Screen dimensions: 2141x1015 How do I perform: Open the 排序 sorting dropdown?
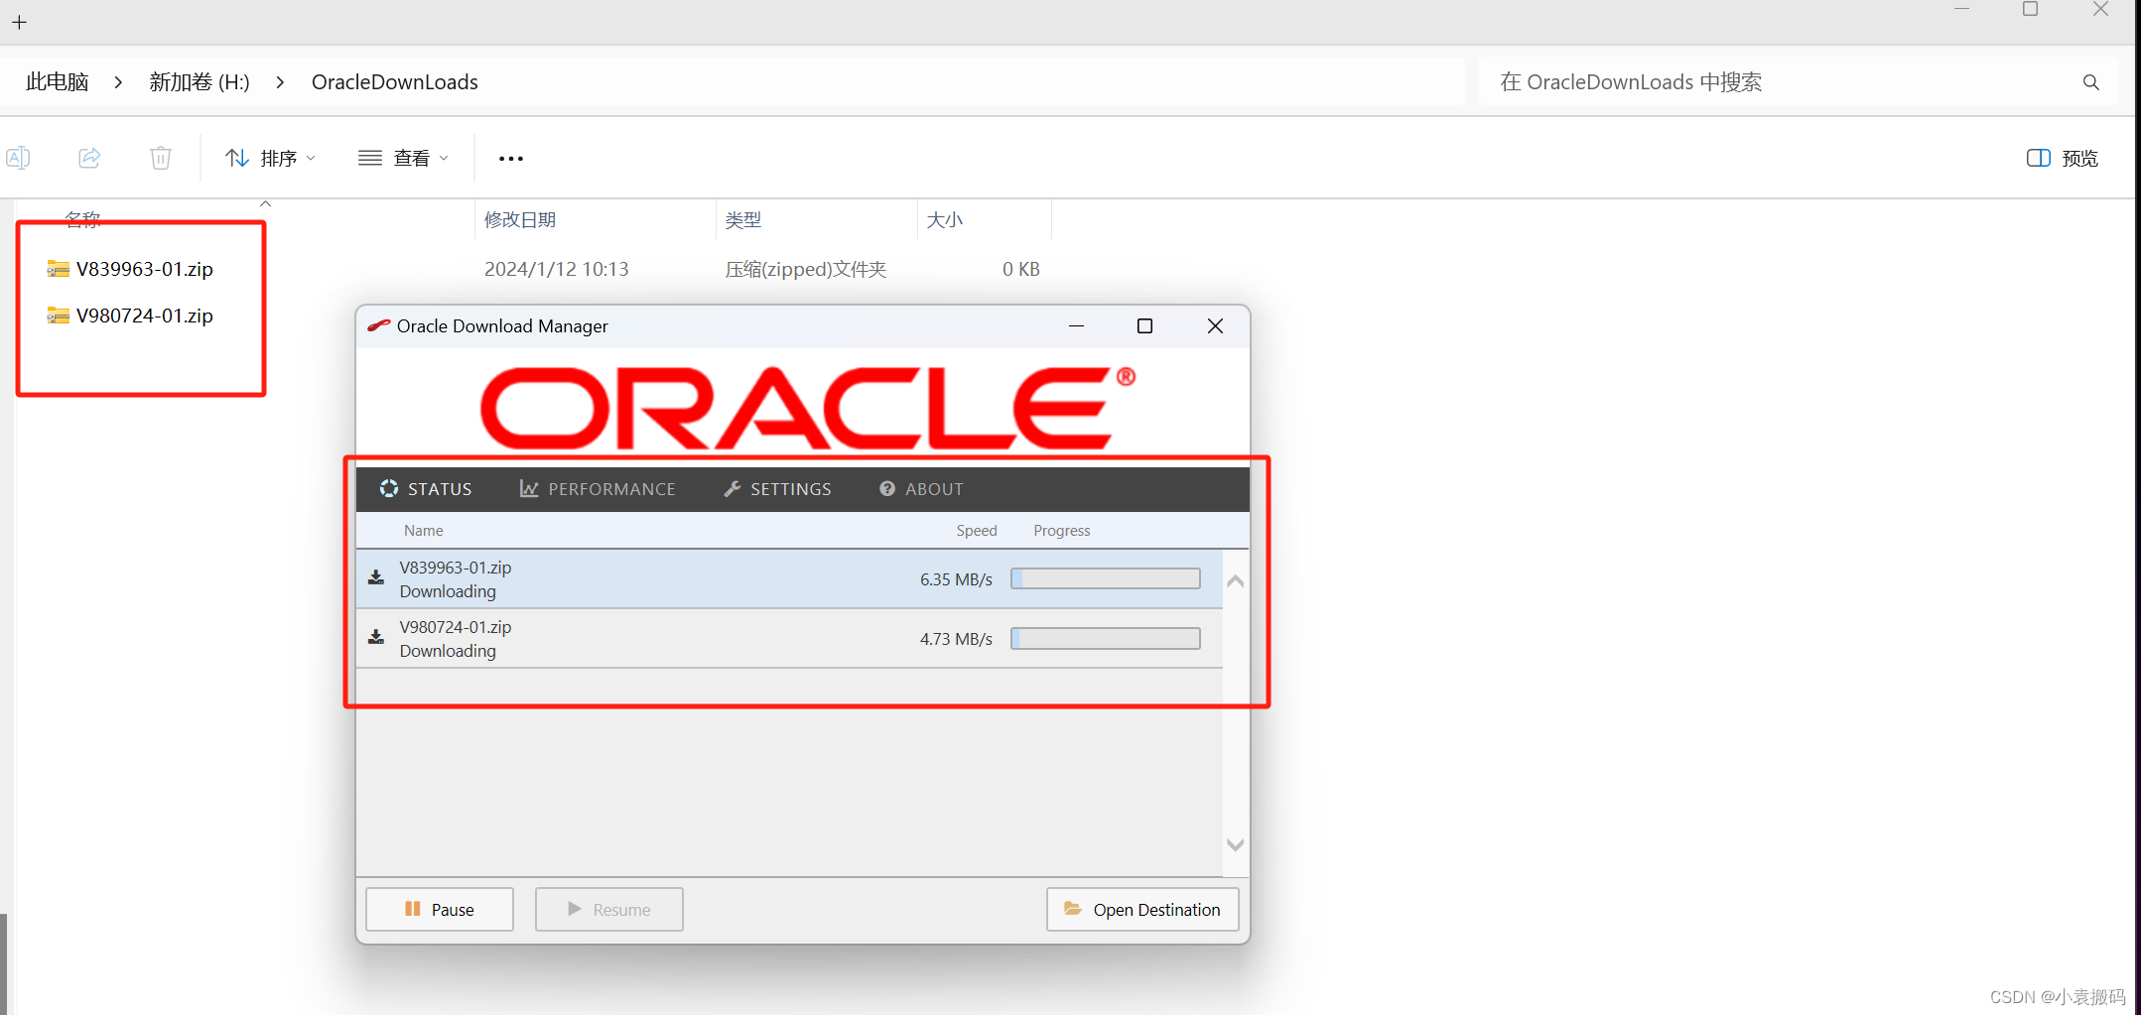click(x=270, y=158)
